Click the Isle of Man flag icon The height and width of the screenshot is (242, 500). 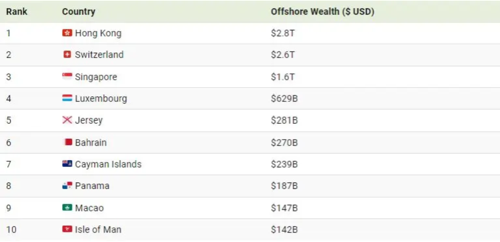coord(67,229)
